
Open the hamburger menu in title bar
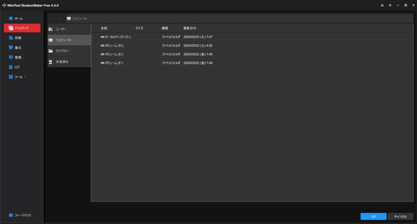point(390,5)
